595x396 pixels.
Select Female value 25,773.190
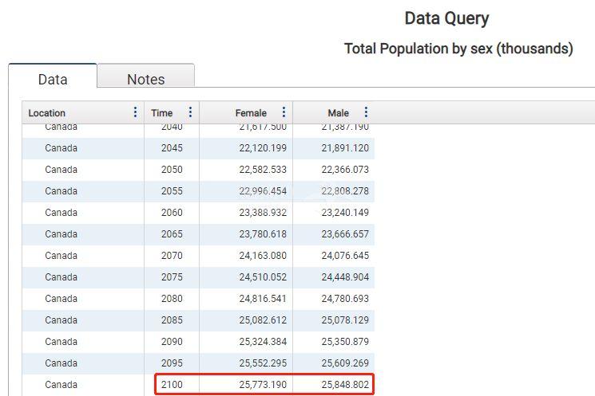[263, 385]
